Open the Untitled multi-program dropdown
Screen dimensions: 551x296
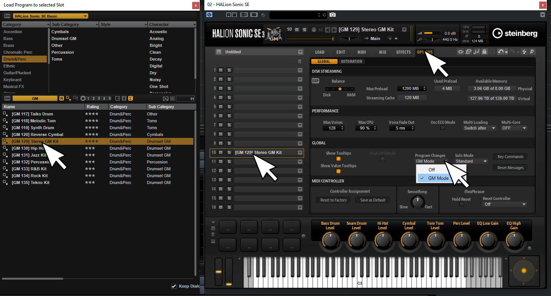coord(300,52)
